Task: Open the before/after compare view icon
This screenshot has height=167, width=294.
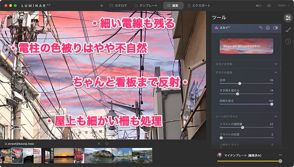Action: (x=259, y=6)
